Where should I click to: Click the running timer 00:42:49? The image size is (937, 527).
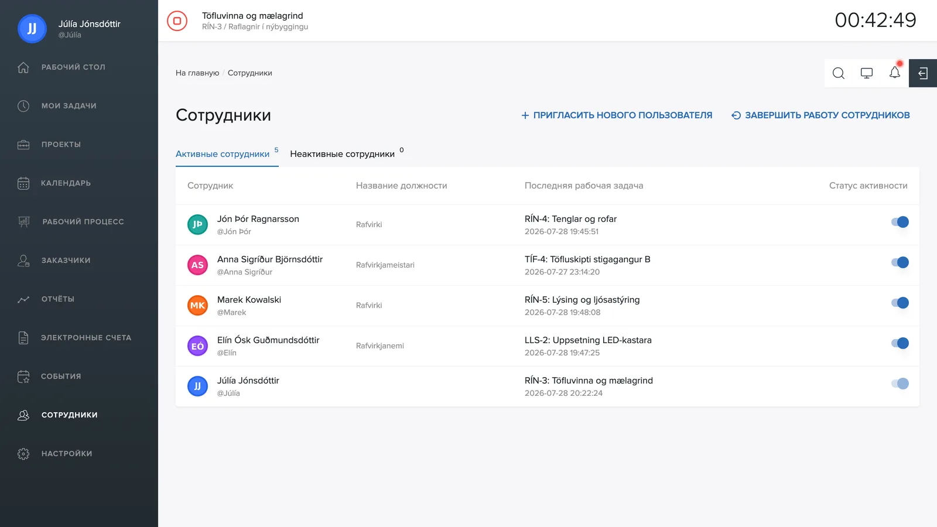(876, 20)
